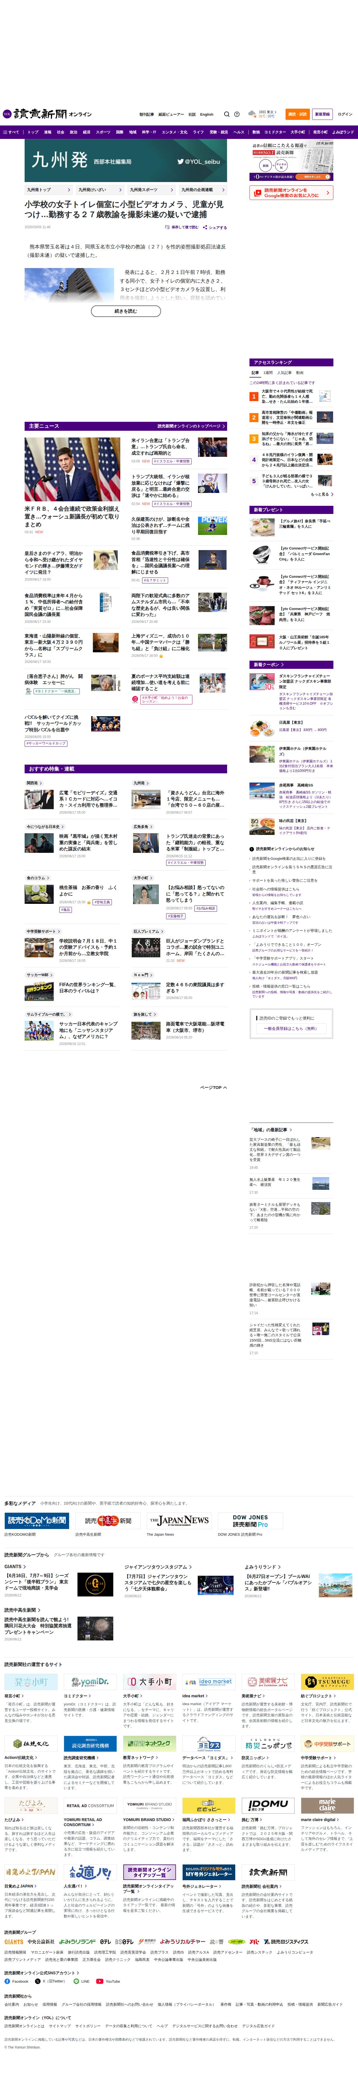The width and height of the screenshot is (358, 2088).
Task: Select the スポーツ navigation item
Action: click(x=103, y=132)
